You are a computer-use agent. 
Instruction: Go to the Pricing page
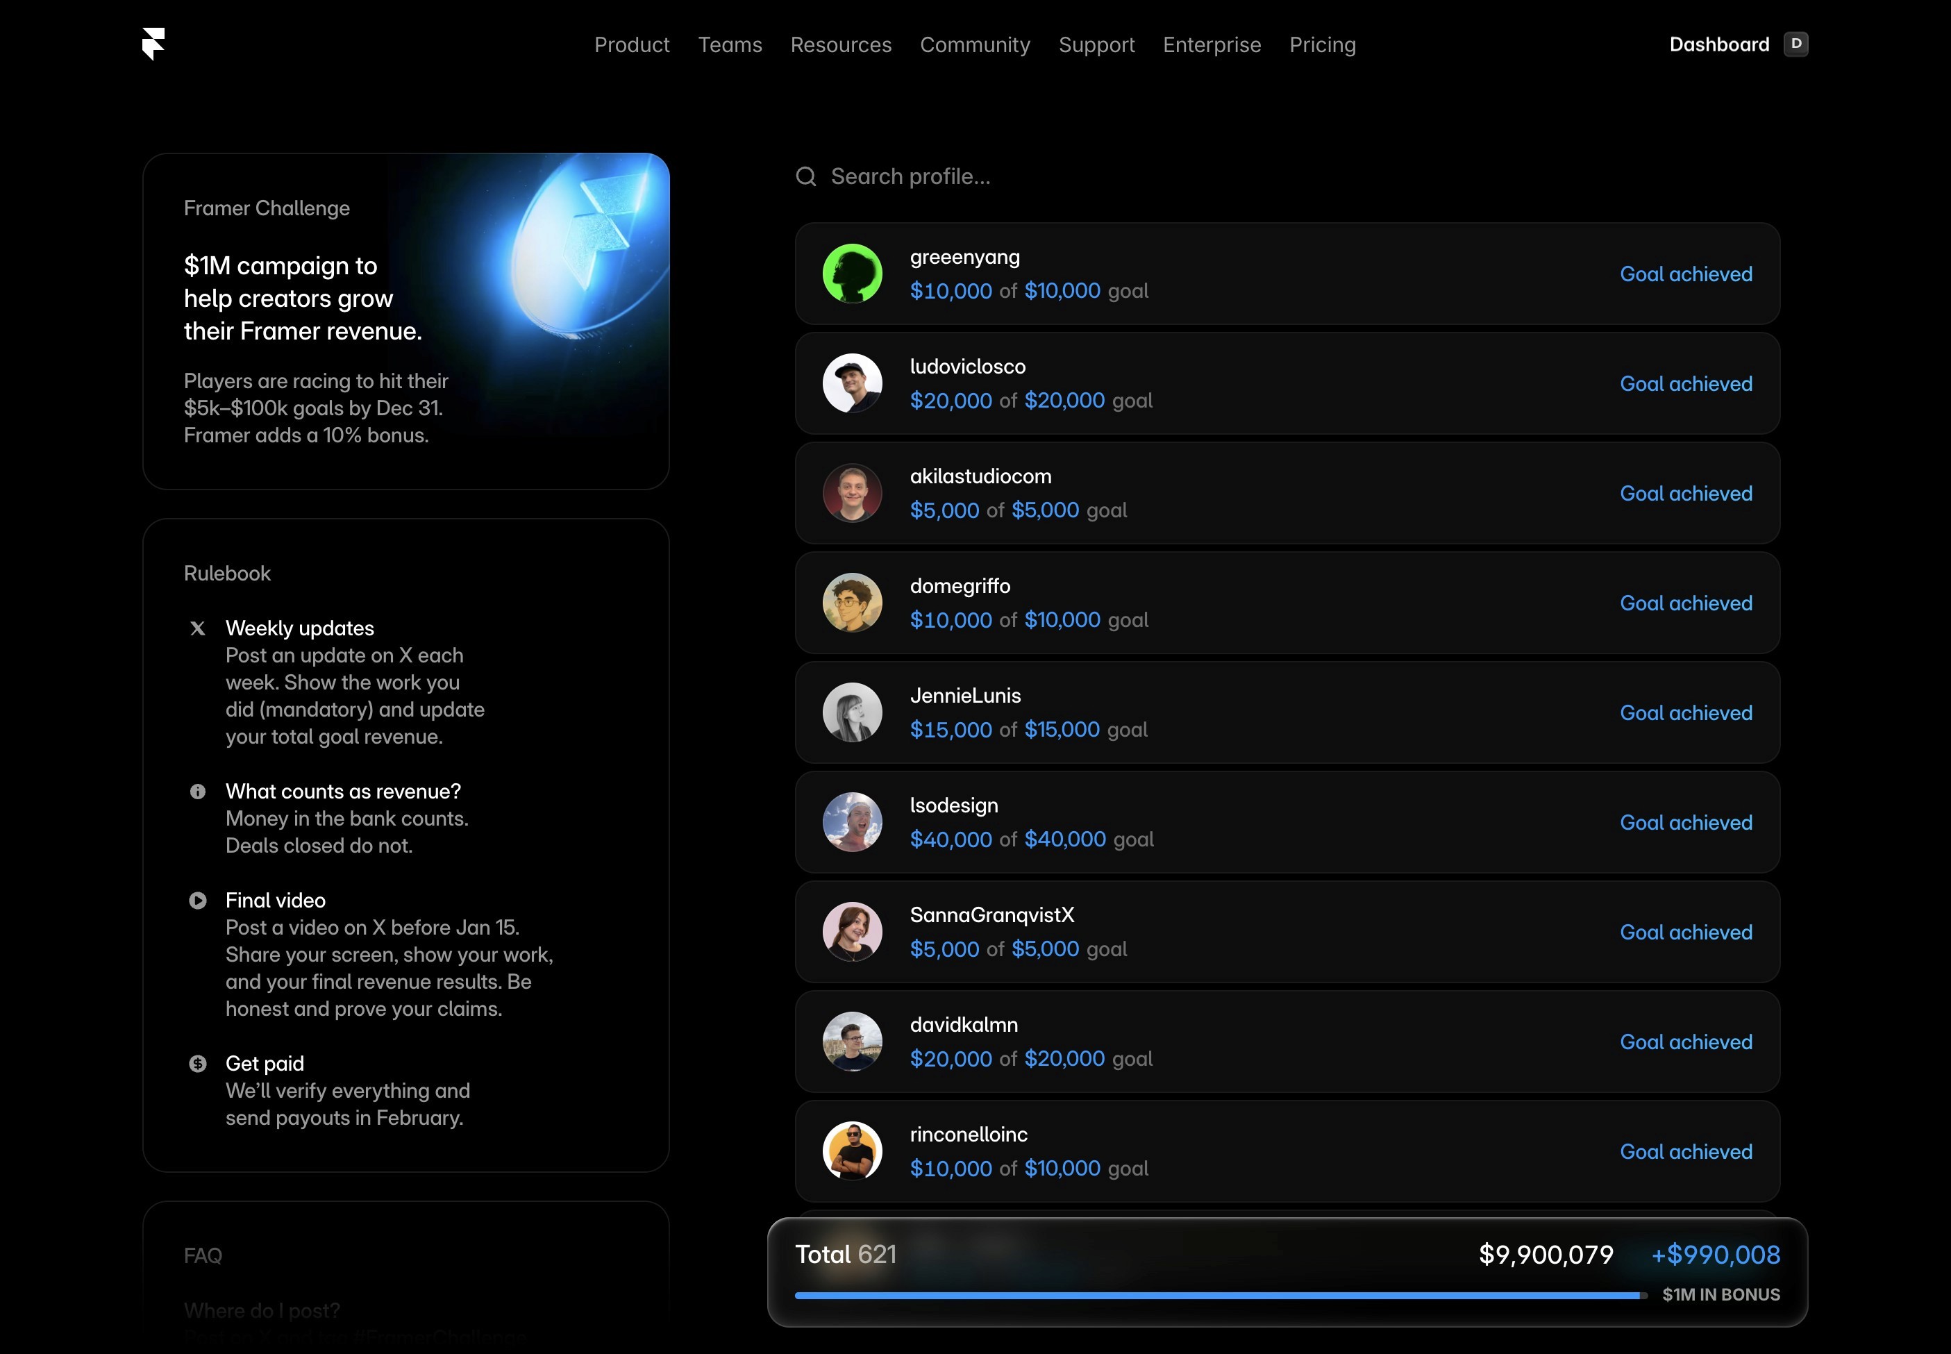point(1321,45)
